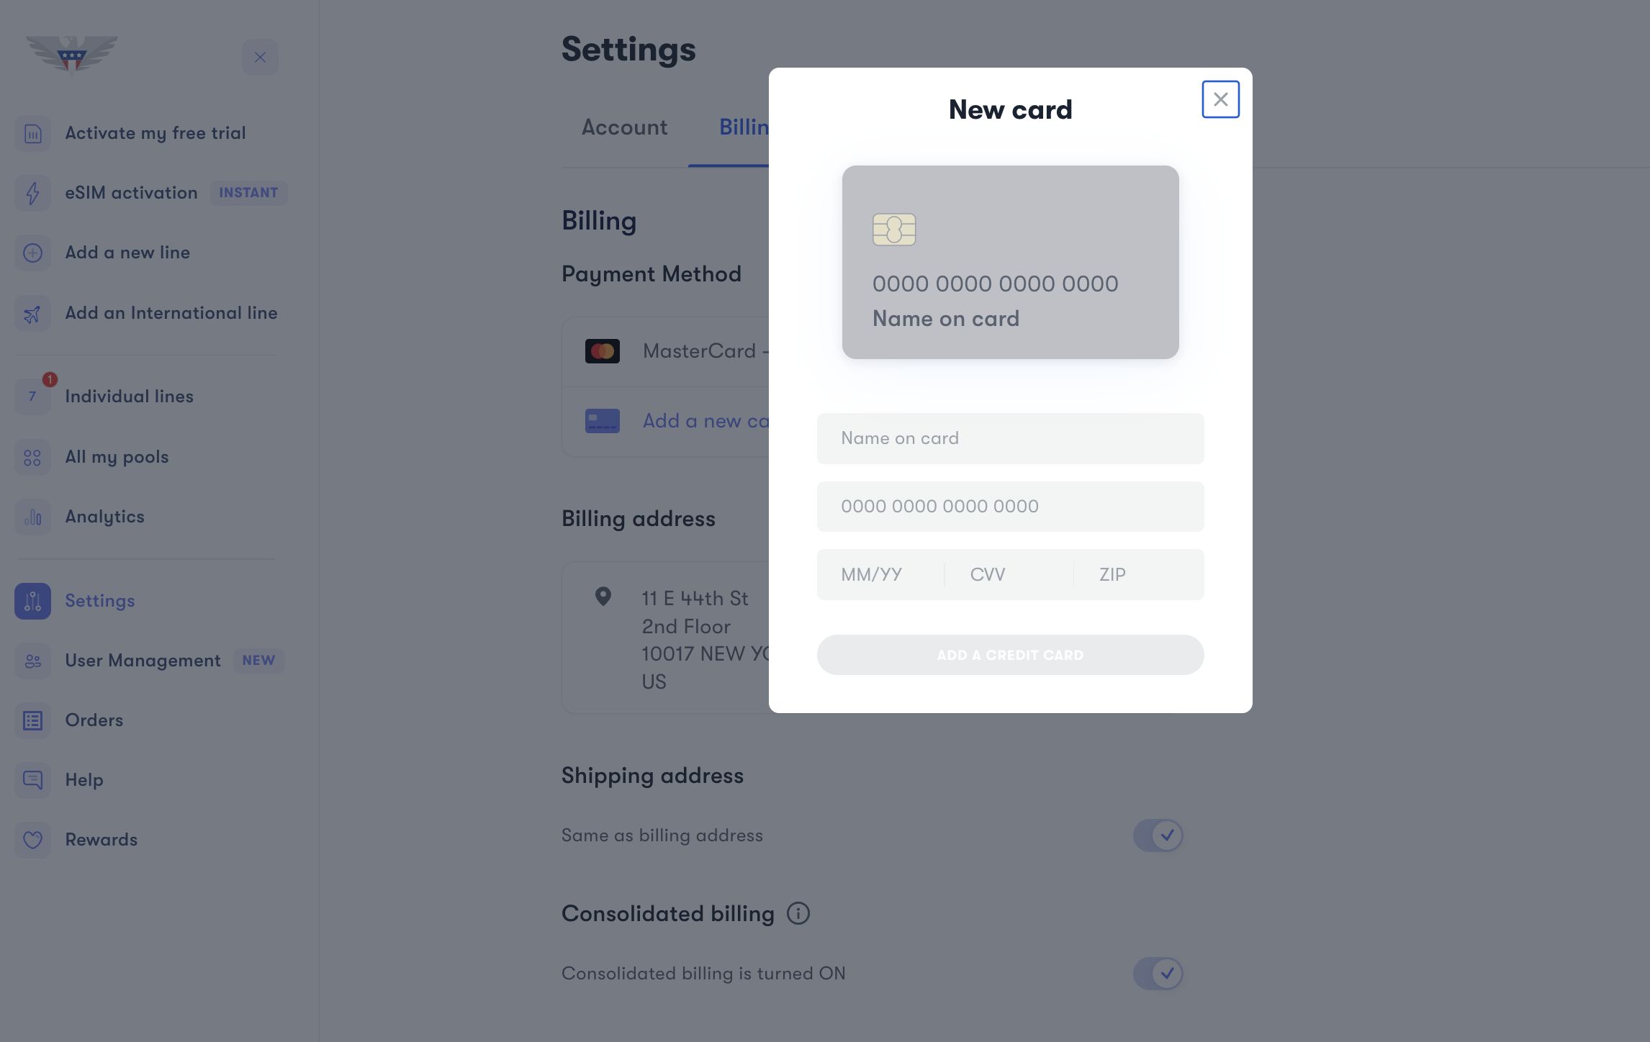
Task: Click the Consolidated billing info icon
Action: point(798,913)
